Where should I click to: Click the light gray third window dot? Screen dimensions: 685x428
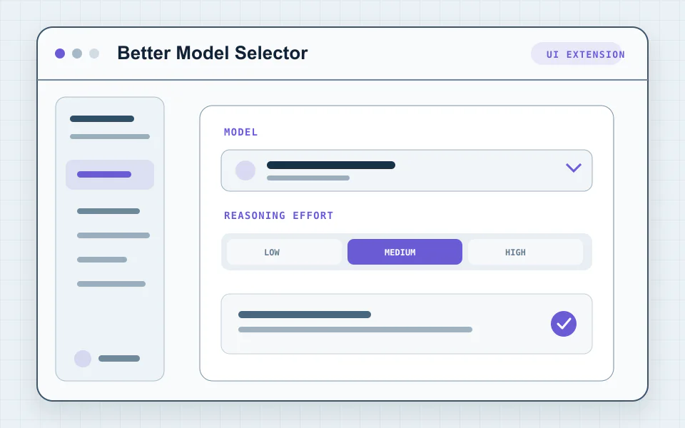click(94, 53)
